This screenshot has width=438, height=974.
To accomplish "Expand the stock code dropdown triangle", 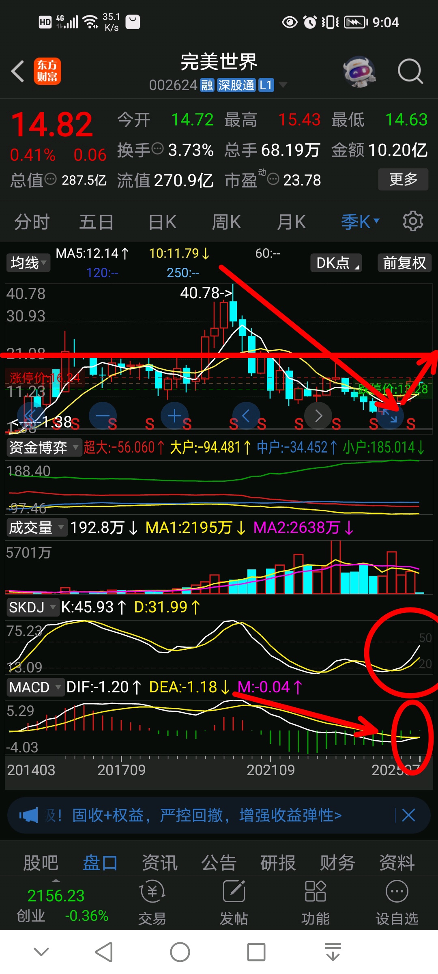I will (283, 85).
